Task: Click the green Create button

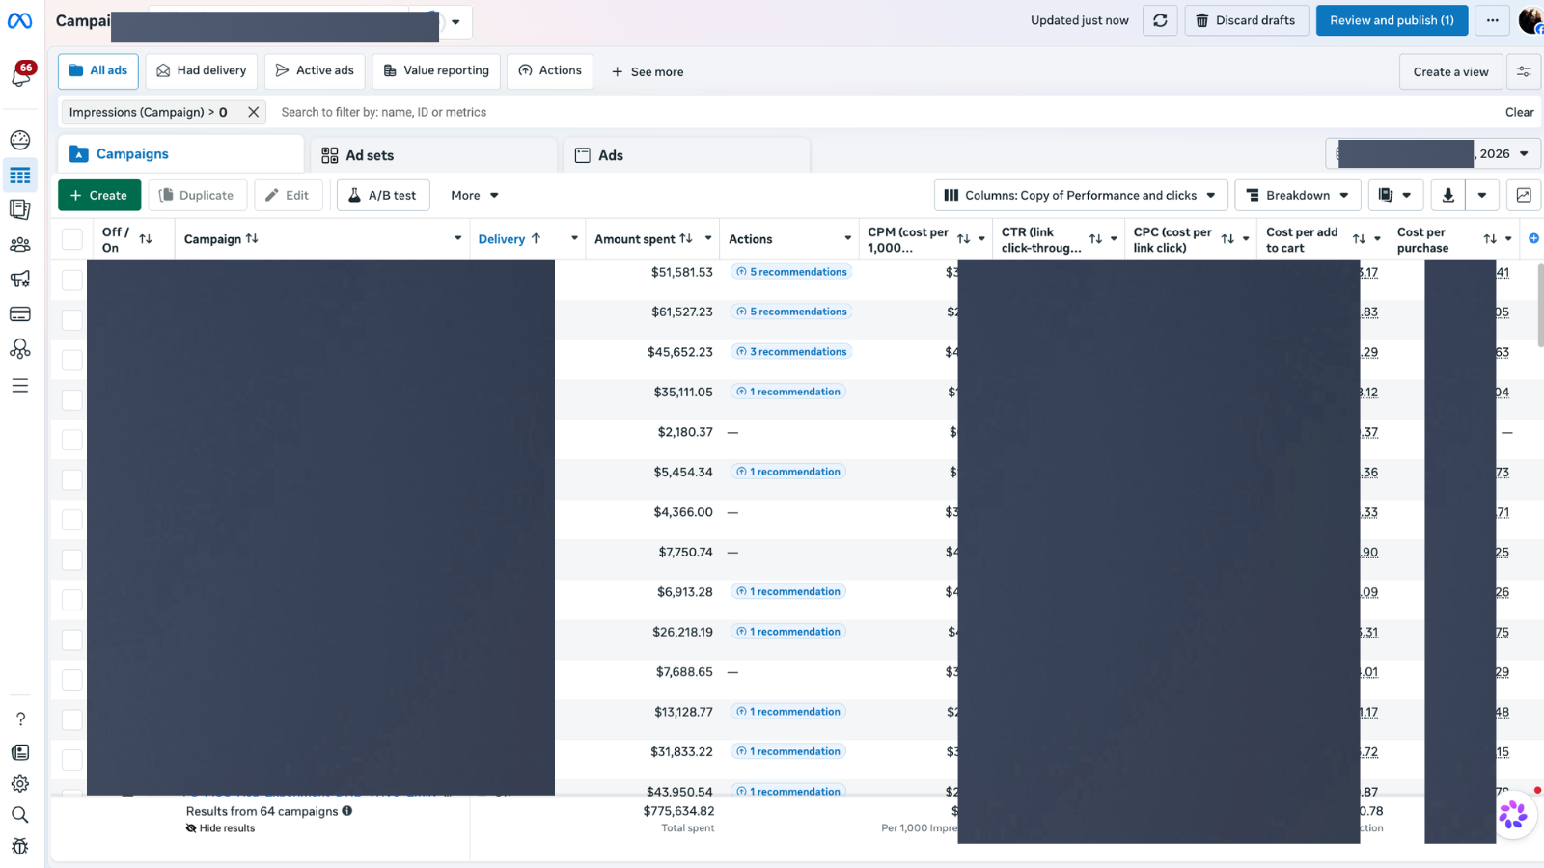Action: (99, 195)
